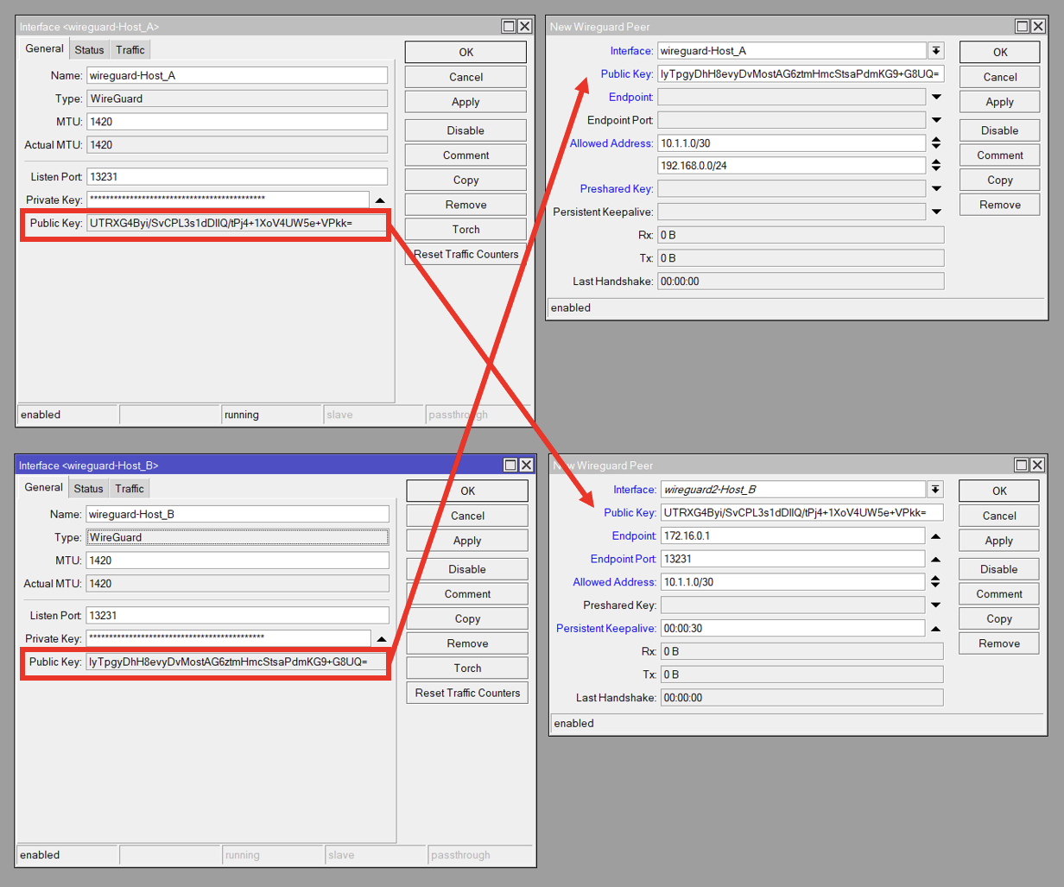Collapse Persistent Keepalive field set to 00:00:30
This screenshot has height=887, width=1064.
coord(935,629)
